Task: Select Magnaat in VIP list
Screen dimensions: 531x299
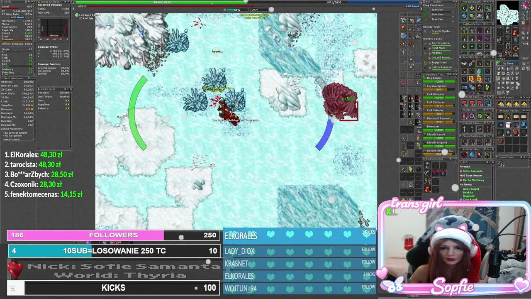Action: click(469, 196)
